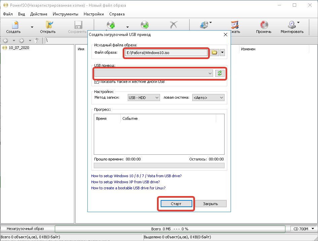The height and width of the screenshot is (241, 318).
Task: Toggle Показать также и жесткие диски USB checkbox
Action: 97,82
